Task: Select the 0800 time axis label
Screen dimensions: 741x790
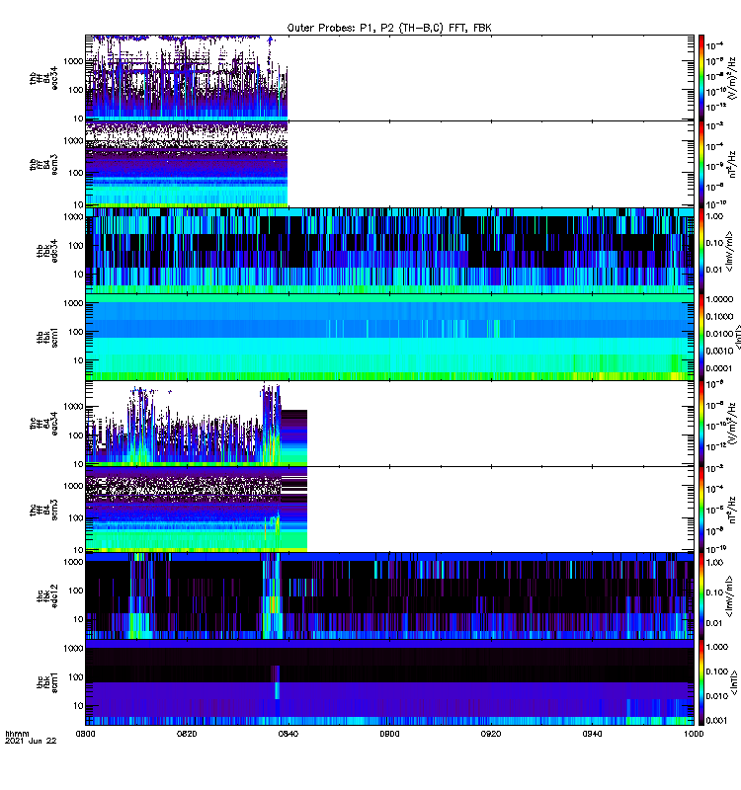Action: (85, 734)
